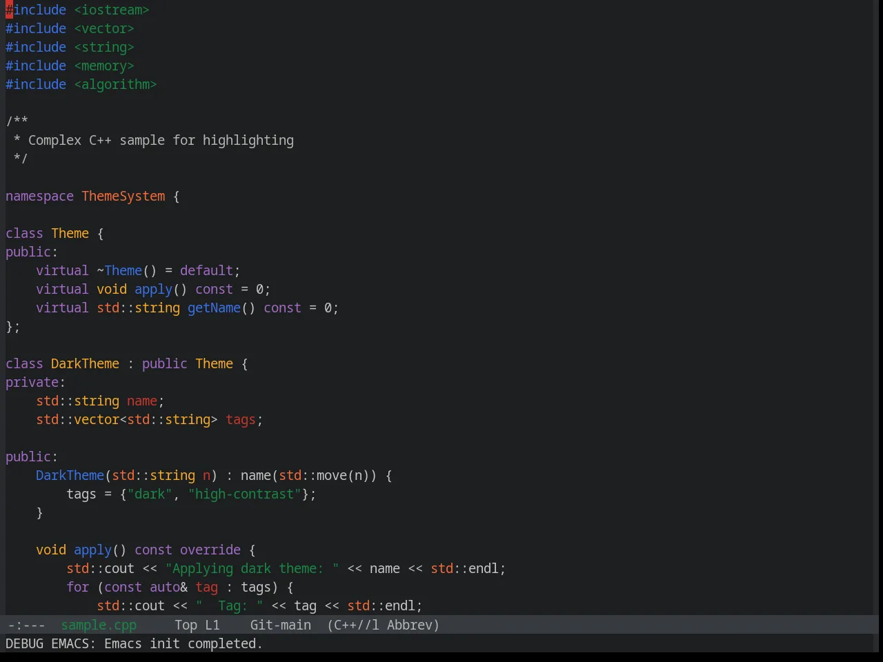The image size is (883, 662).
Task: Click the 'override' keyword
Action: [210, 550]
